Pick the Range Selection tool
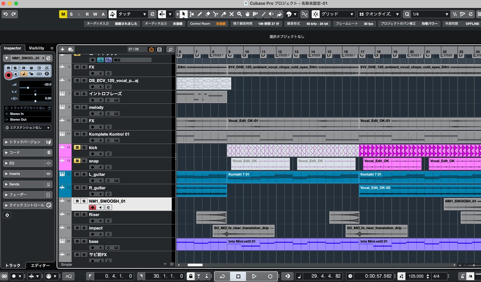 [192, 14]
